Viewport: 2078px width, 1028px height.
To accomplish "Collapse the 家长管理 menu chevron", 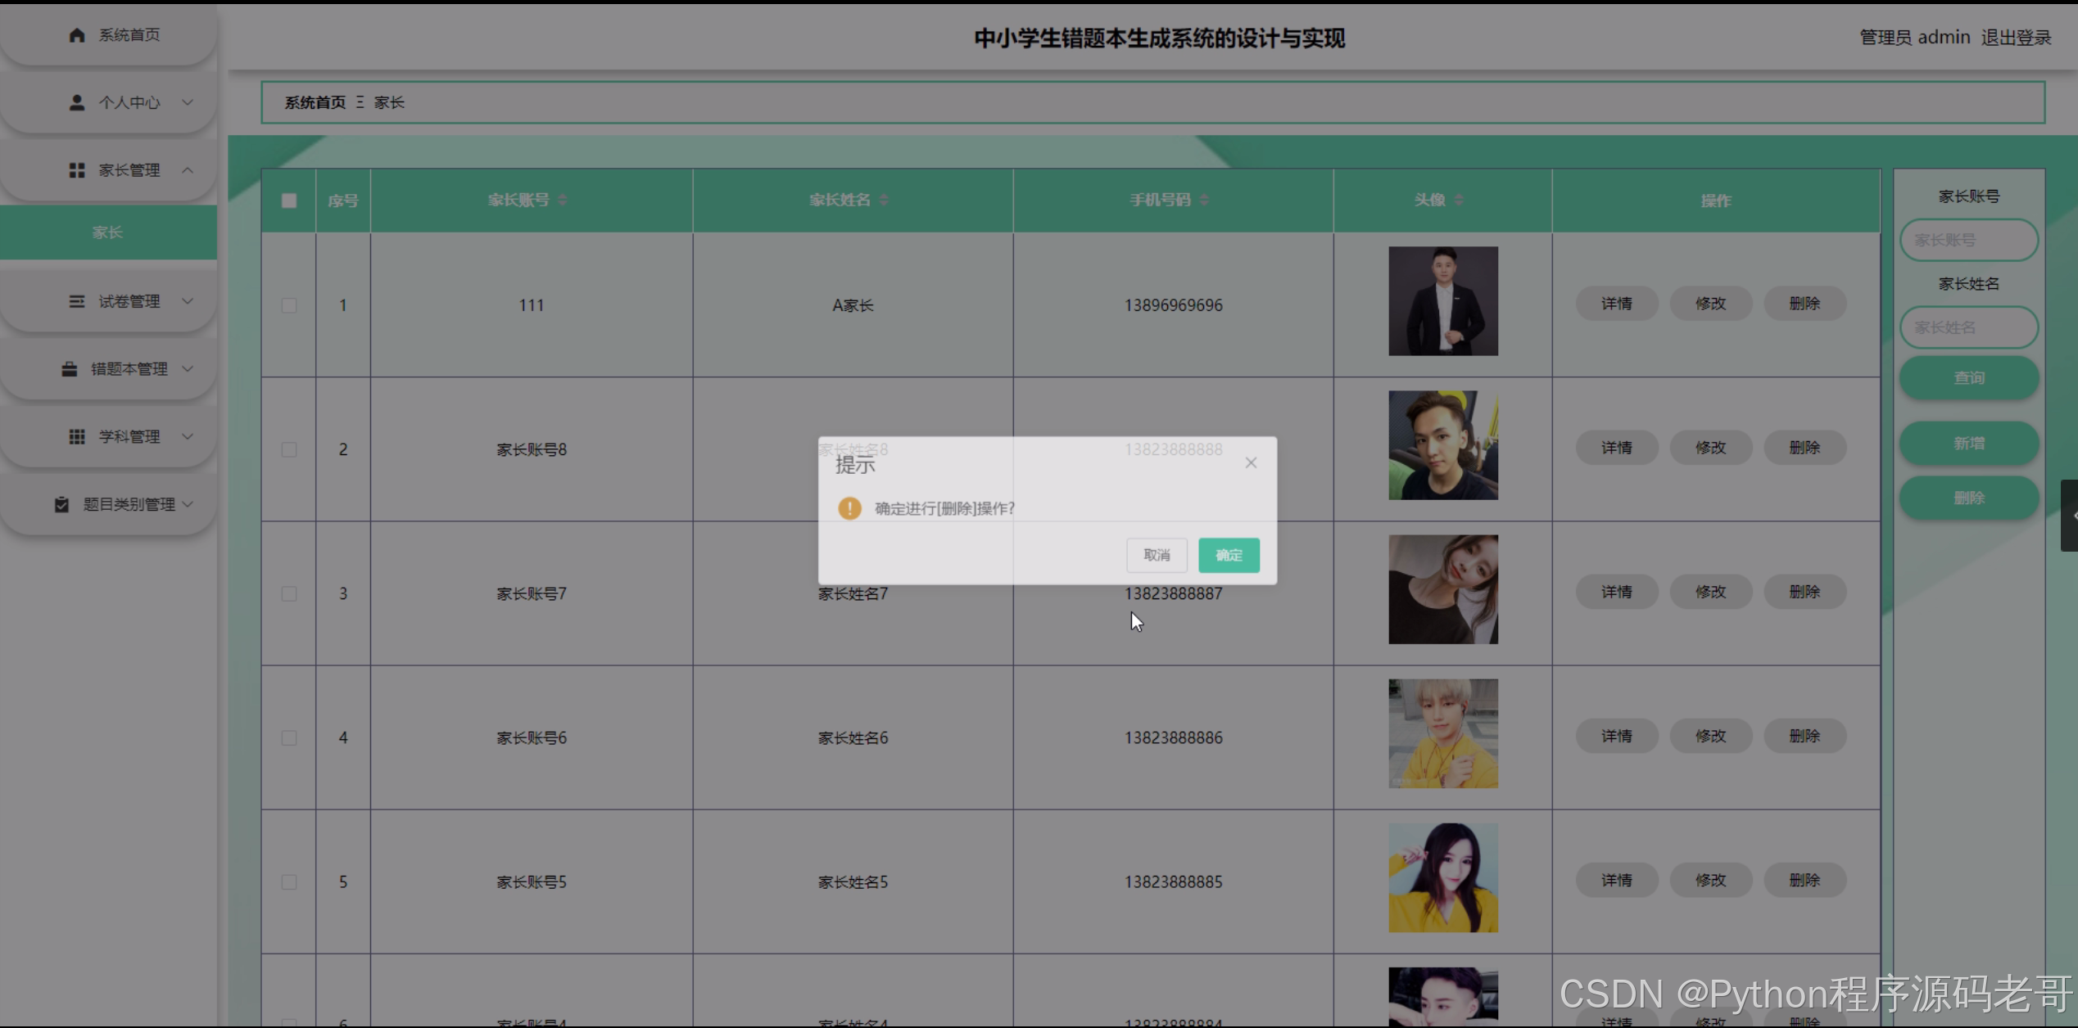I will [x=188, y=170].
